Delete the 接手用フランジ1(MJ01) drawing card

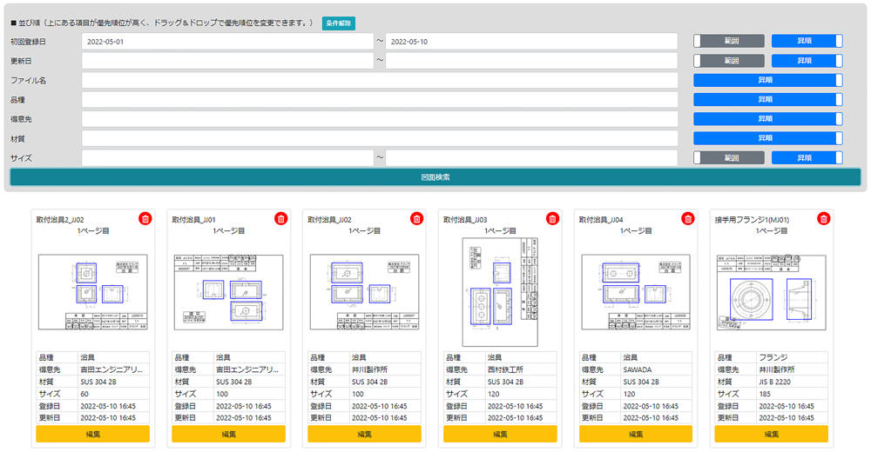824,218
